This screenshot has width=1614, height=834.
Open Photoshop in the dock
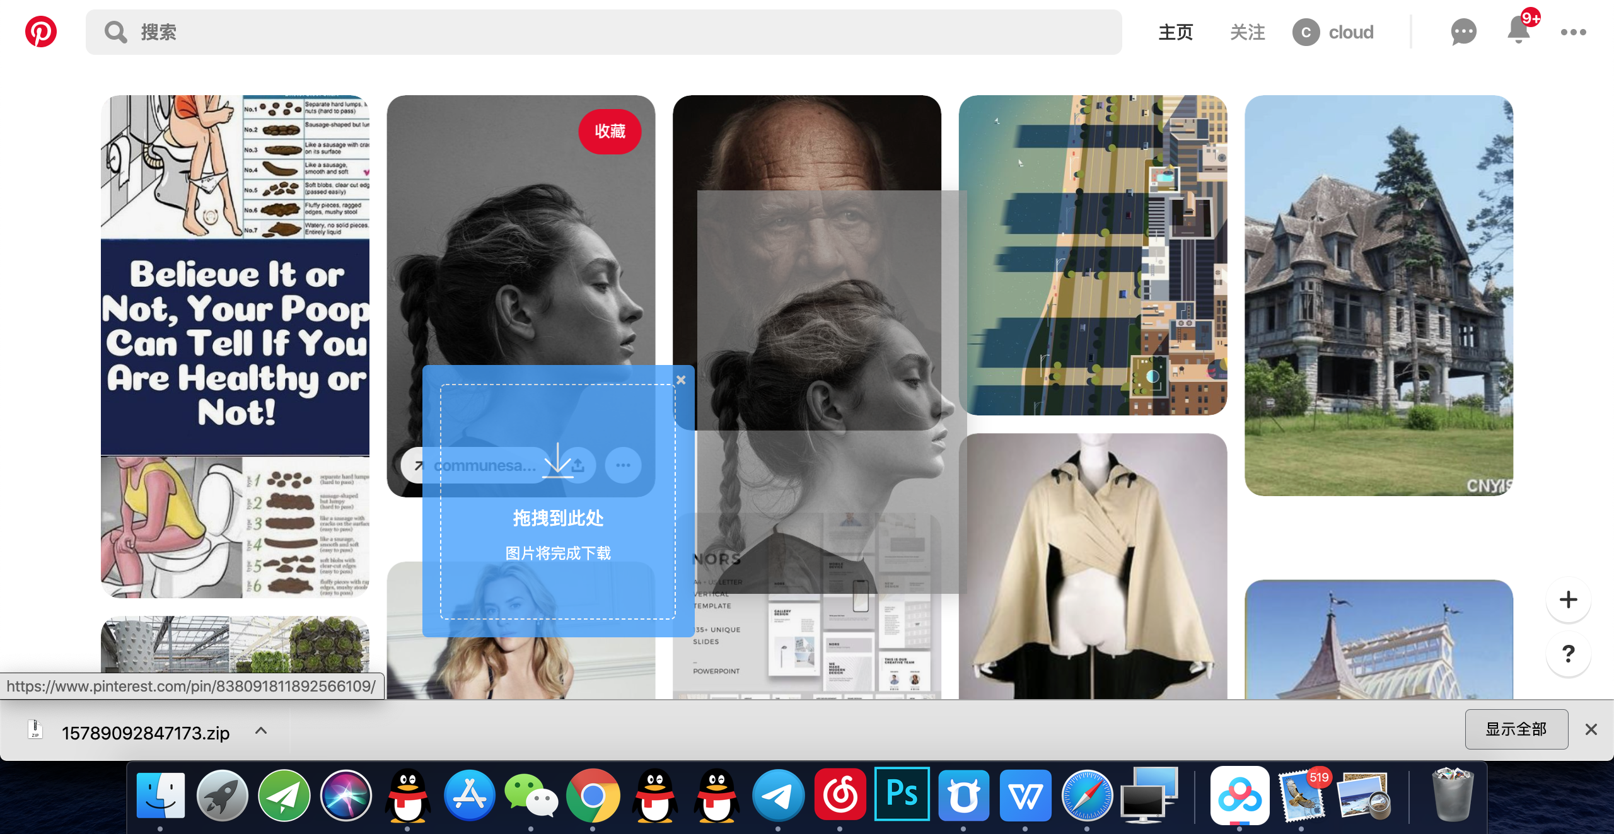(902, 794)
